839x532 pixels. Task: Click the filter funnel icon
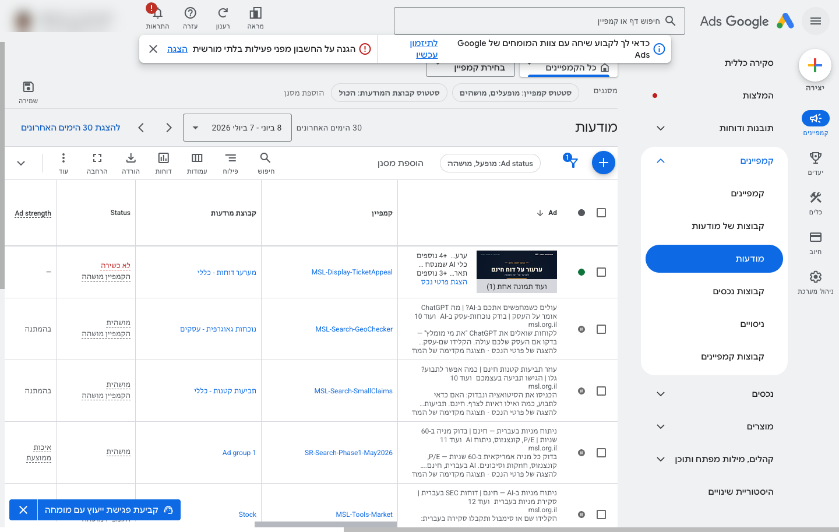tap(573, 163)
